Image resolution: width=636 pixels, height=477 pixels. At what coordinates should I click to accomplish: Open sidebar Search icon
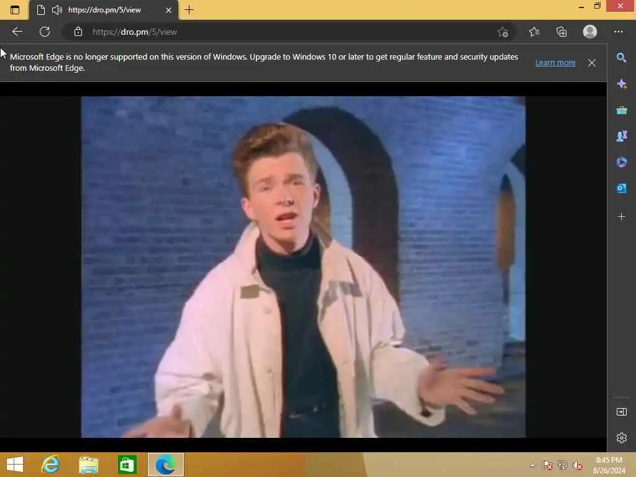[x=621, y=58]
